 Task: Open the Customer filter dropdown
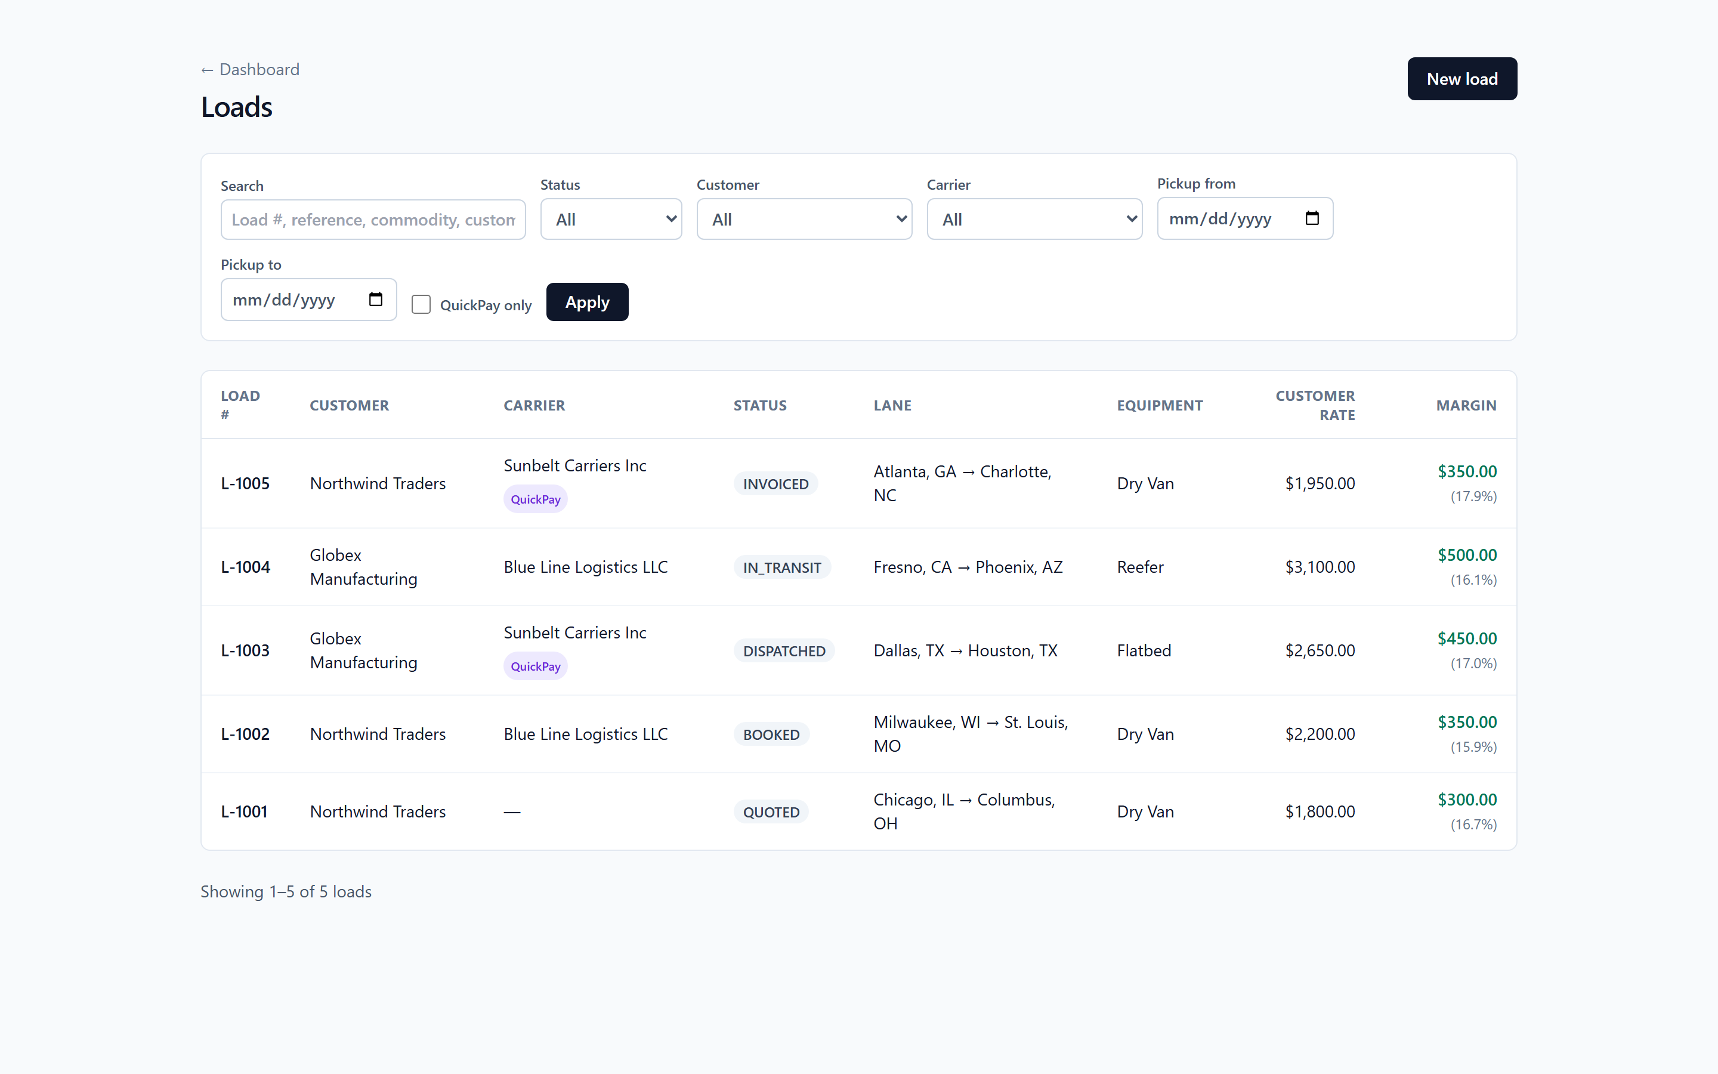click(804, 220)
